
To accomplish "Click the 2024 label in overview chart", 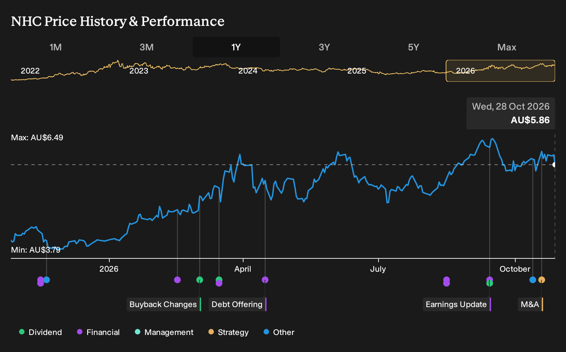I will pyautogui.click(x=248, y=71).
